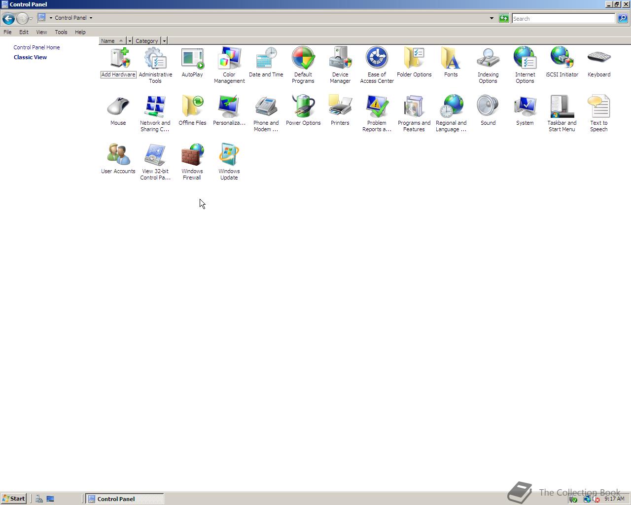Image resolution: width=631 pixels, height=505 pixels.
Task: Open Sound settings
Action: (x=488, y=111)
